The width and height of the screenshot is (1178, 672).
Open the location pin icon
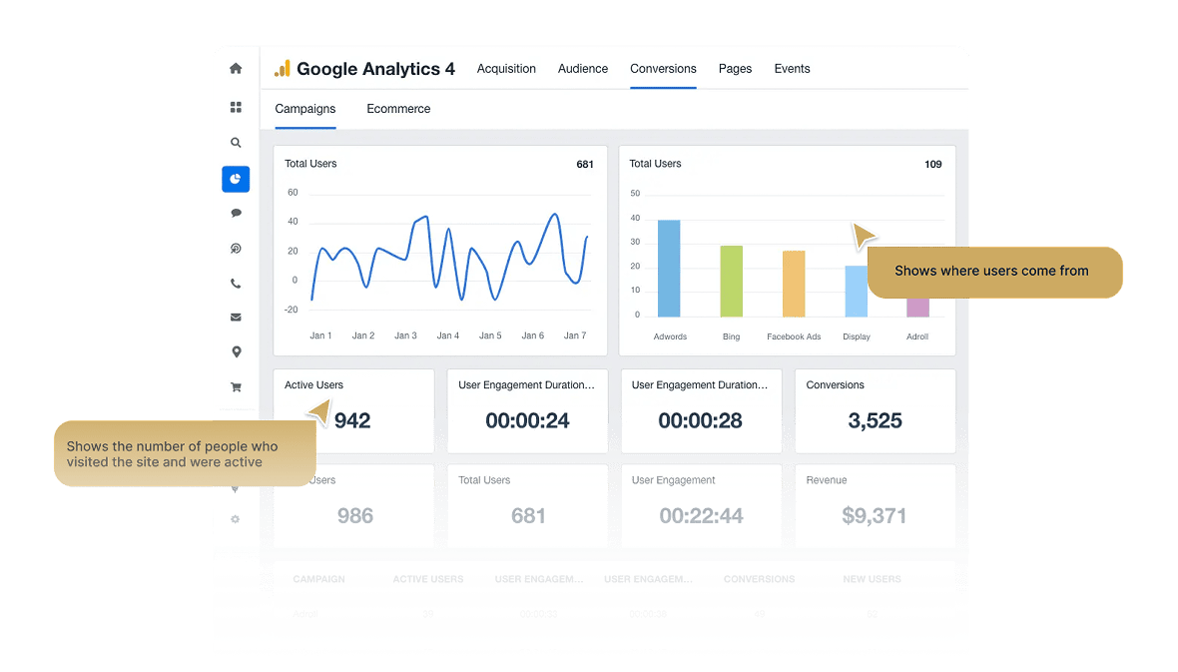[x=236, y=351]
